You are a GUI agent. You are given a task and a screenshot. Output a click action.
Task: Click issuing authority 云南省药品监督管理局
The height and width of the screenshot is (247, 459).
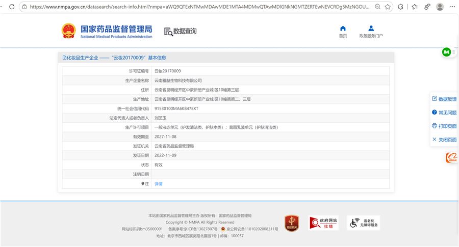click(x=174, y=146)
